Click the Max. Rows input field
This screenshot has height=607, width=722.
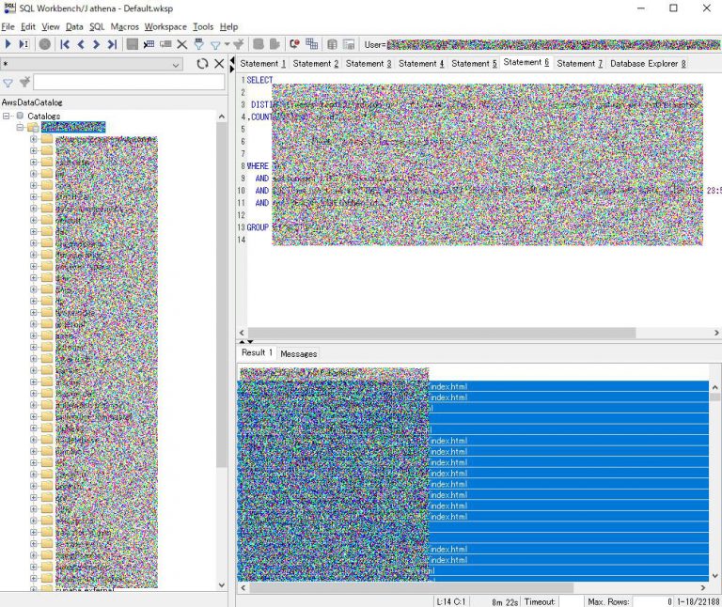click(x=654, y=601)
